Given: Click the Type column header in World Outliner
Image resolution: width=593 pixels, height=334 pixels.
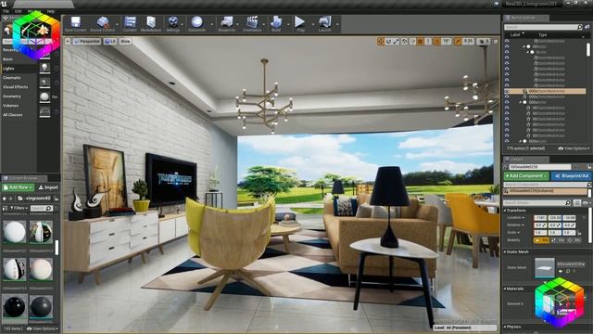Looking at the screenshot, I should (543, 34).
